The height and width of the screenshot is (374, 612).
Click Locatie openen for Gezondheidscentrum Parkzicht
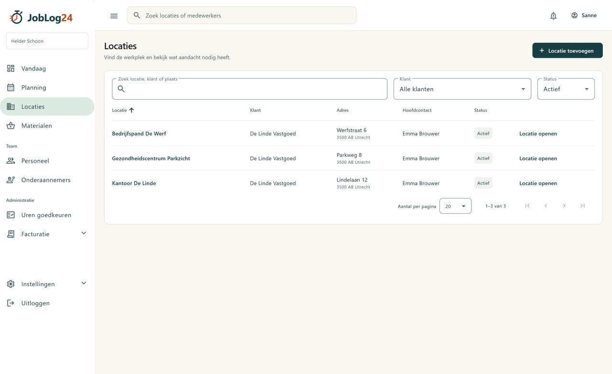pyautogui.click(x=538, y=158)
